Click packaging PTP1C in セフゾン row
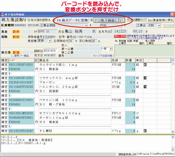Image resolution: width=175 pixels, height=157 pixels. coord(116,113)
